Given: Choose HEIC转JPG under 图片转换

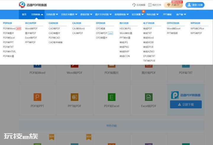Looking at the screenshot, I should [x=125, y=28].
